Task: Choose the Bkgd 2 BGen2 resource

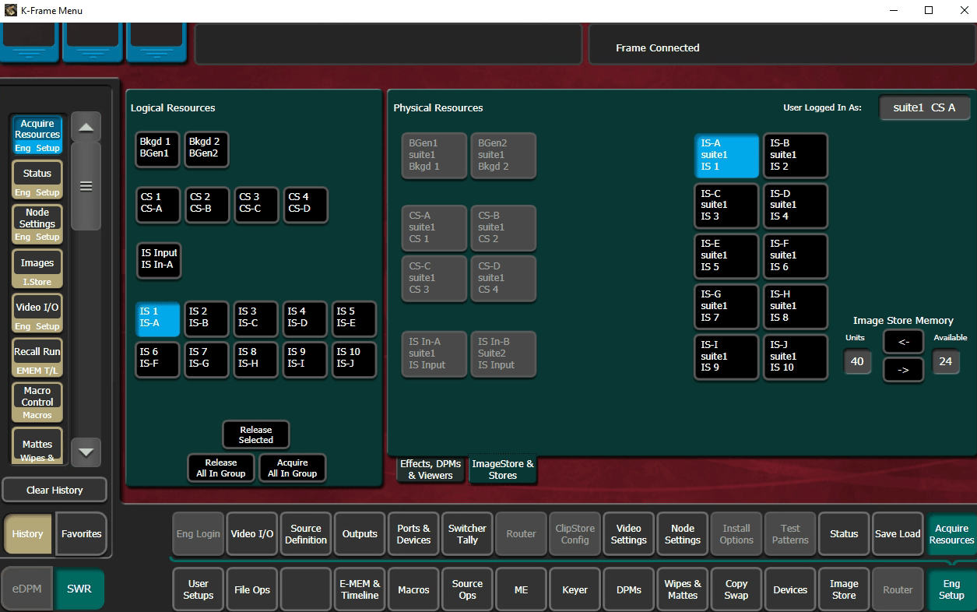Action: [207, 149]
